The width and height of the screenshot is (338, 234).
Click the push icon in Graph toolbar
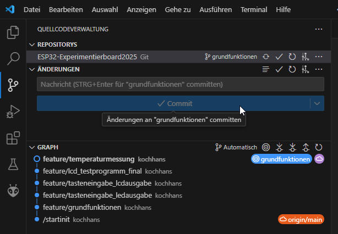click(306, 147)
